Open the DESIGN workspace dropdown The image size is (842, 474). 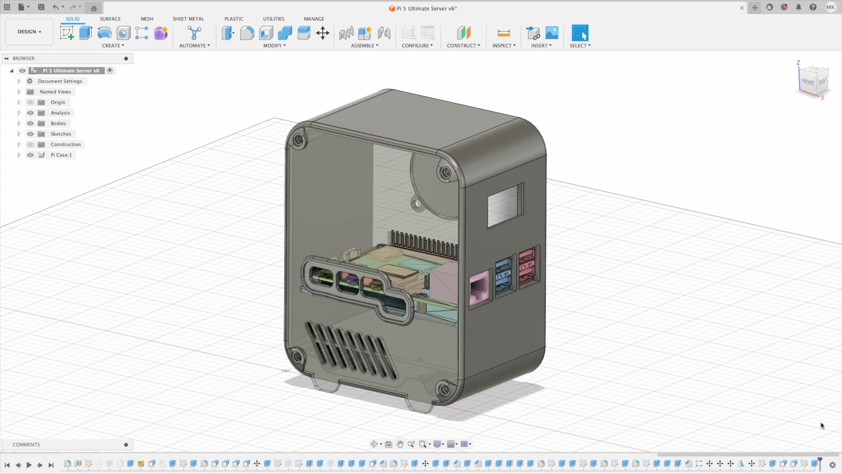29,32
